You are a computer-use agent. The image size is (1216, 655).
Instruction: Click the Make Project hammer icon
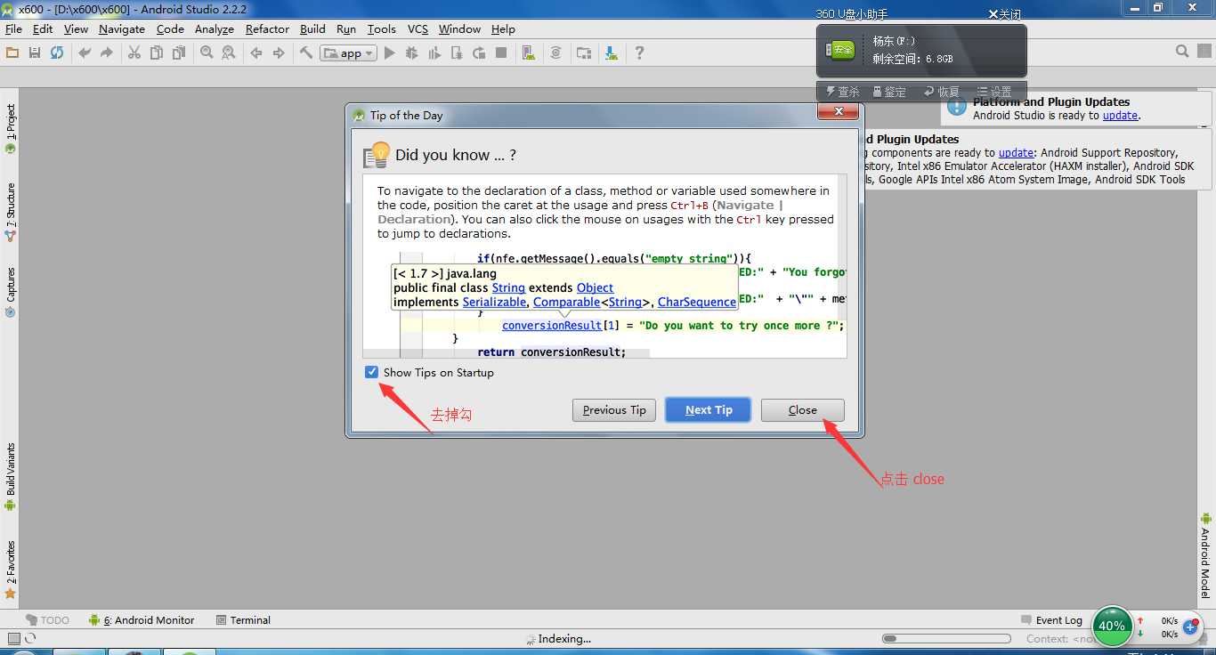tap(306, 53)
